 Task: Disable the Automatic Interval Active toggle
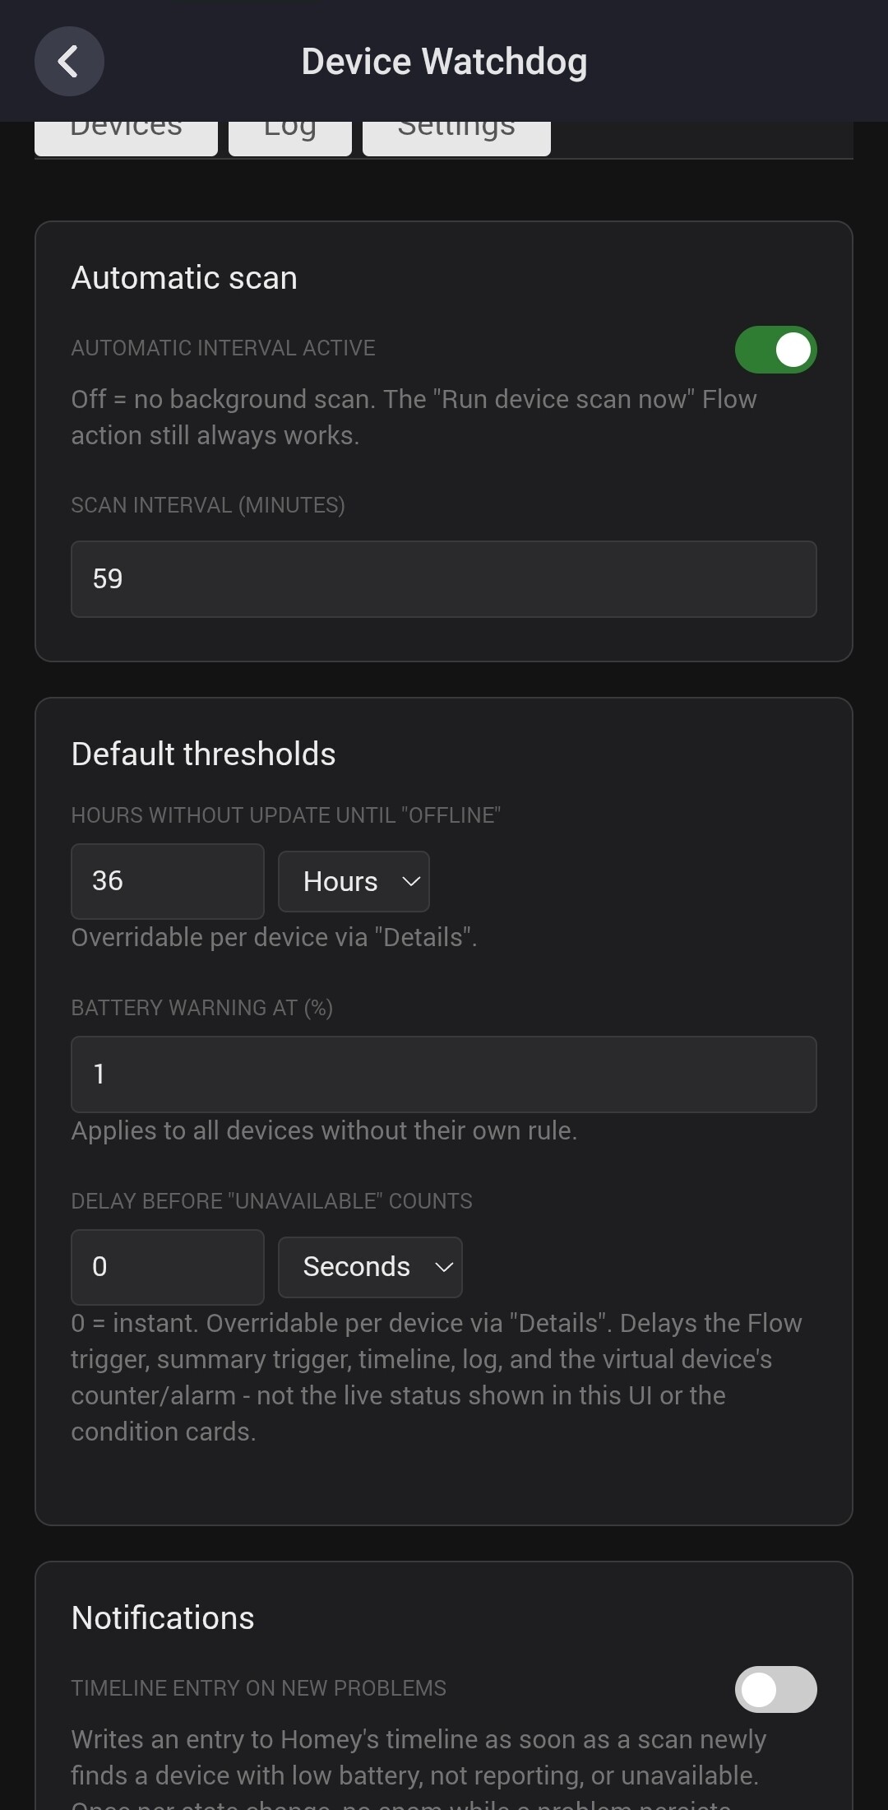pyautogui.click(x=775, y=350)
